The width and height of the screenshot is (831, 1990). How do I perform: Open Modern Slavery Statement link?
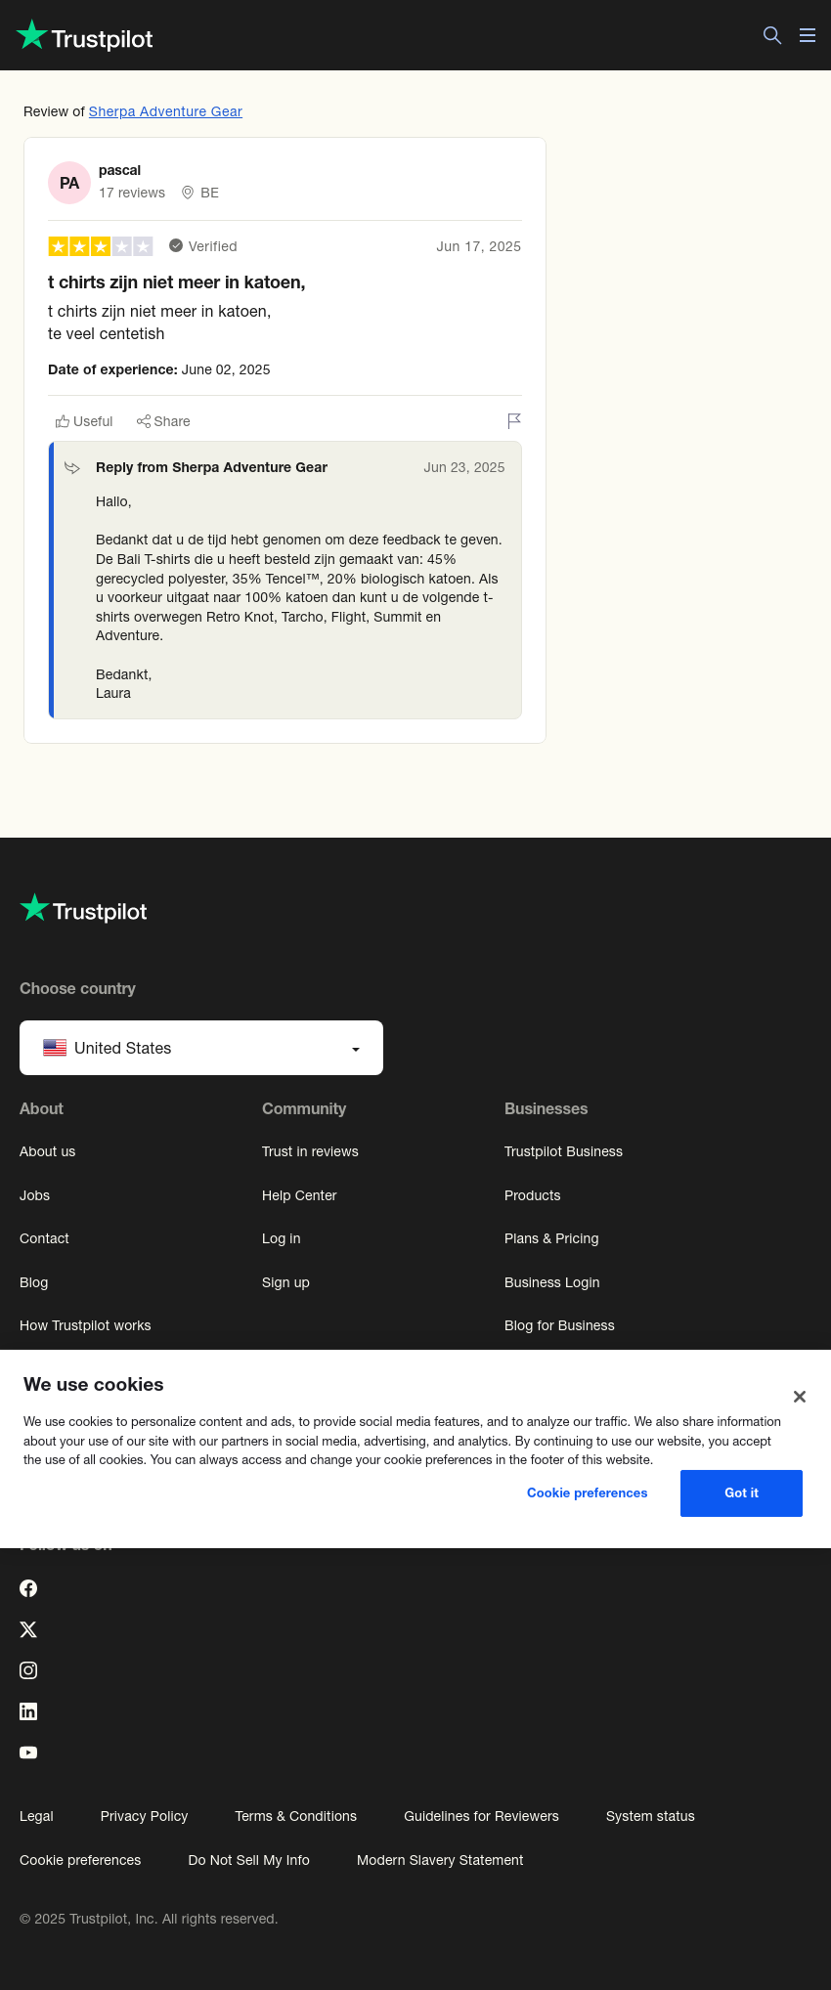click(440, 1860)
